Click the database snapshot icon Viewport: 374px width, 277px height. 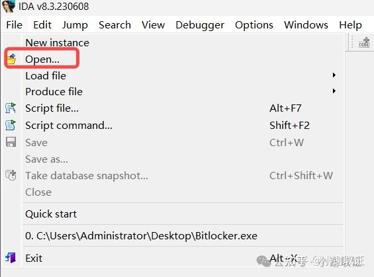(11, 175)
